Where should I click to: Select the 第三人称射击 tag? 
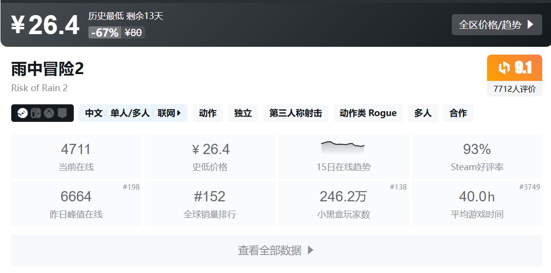point(296,113)
